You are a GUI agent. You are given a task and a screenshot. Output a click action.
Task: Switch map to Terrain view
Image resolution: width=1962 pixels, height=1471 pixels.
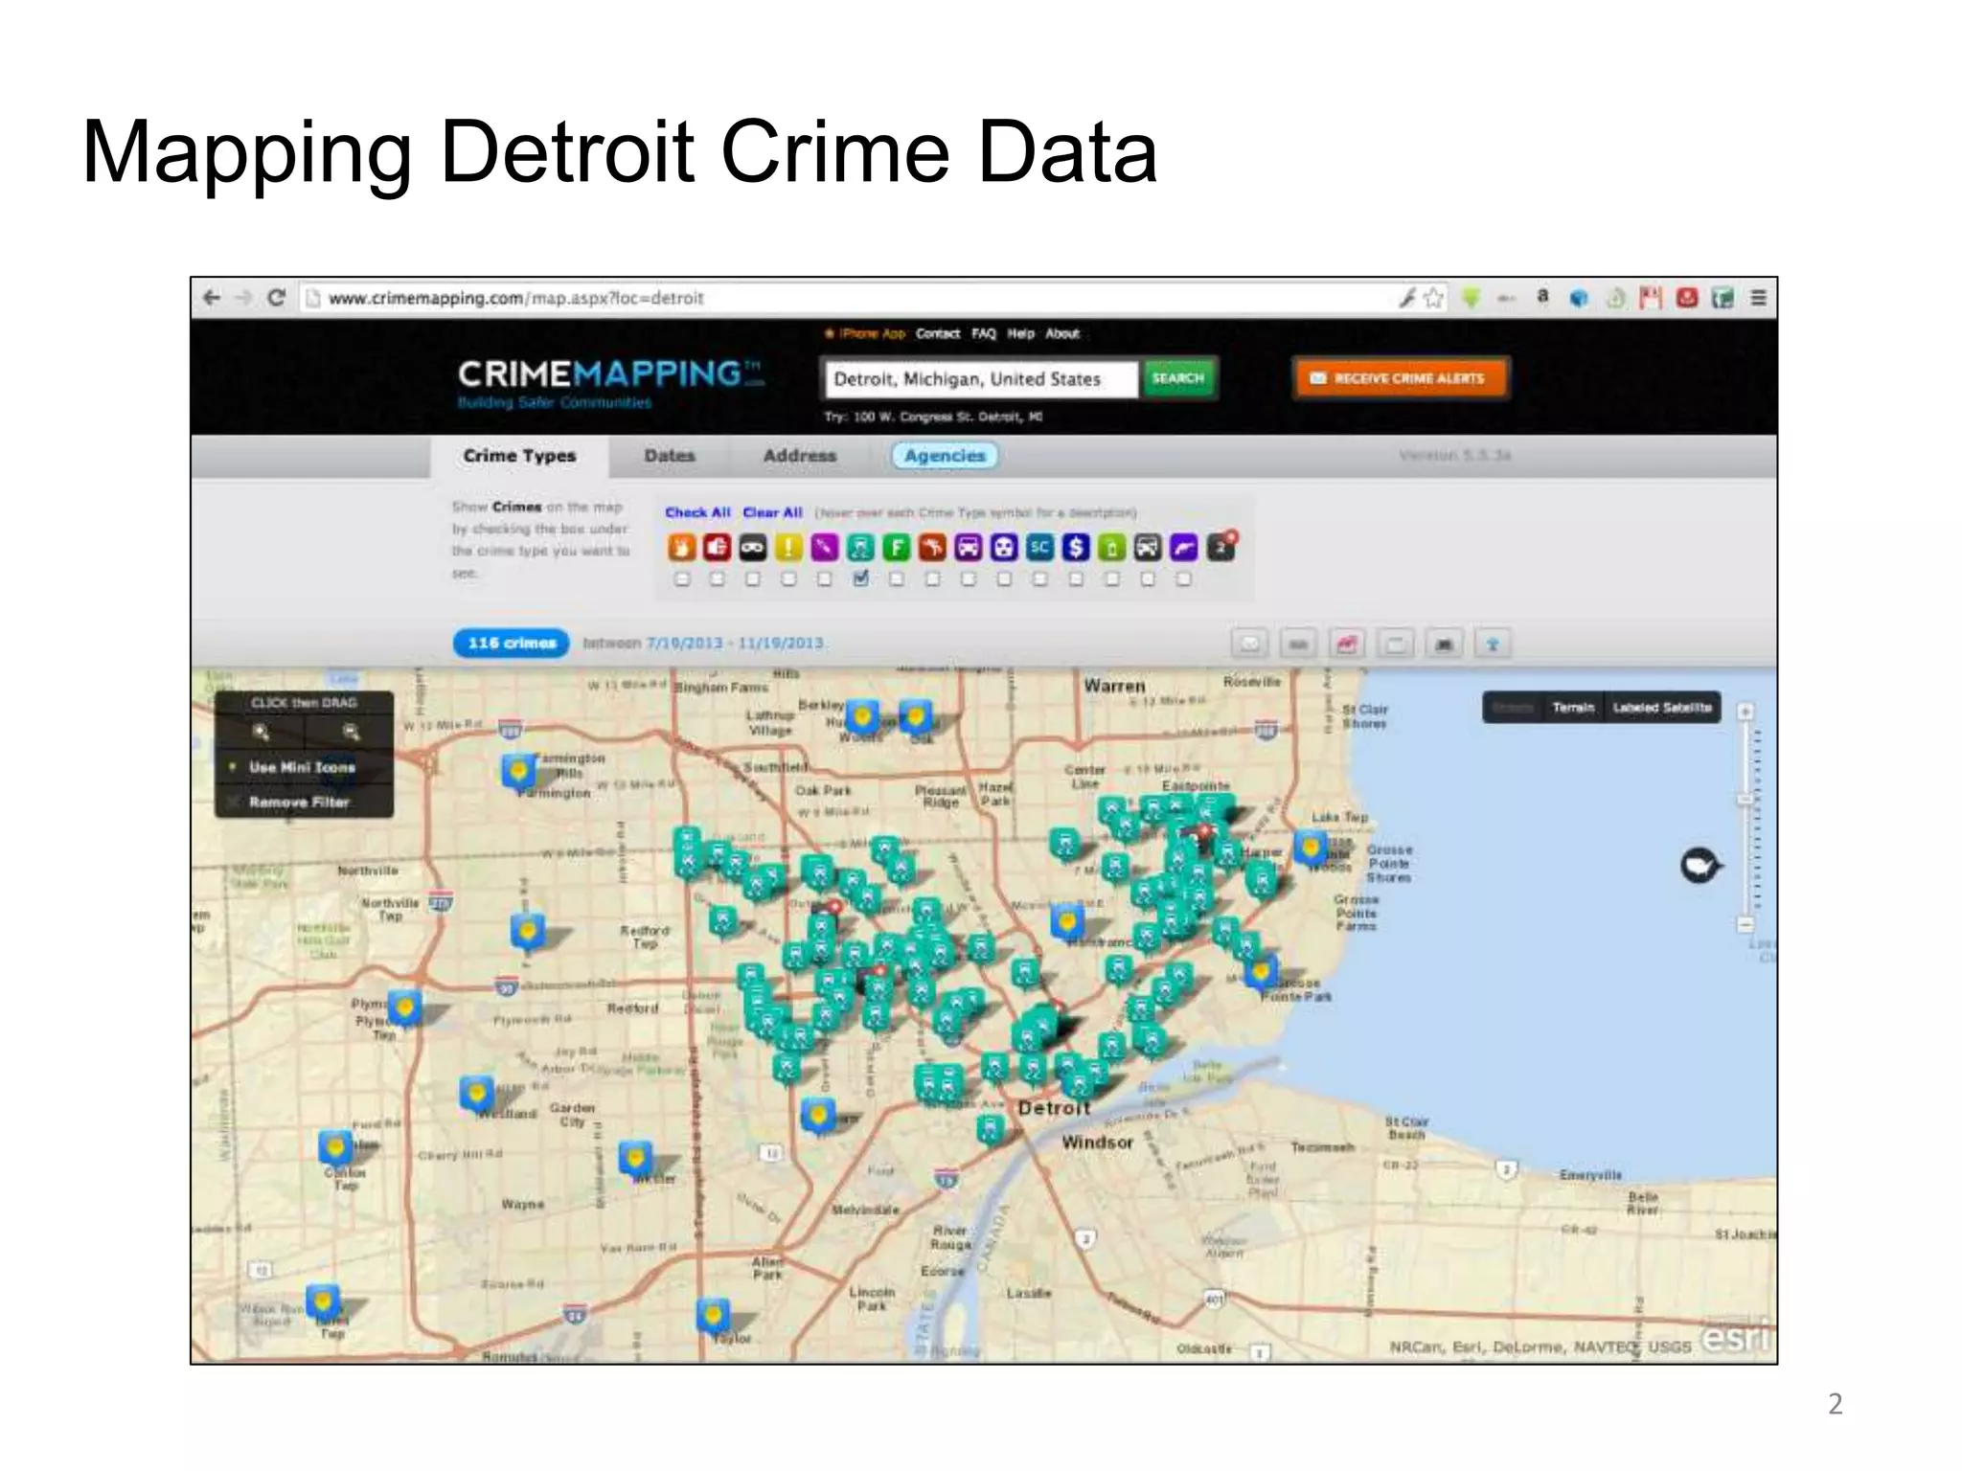coord(1573,708)
